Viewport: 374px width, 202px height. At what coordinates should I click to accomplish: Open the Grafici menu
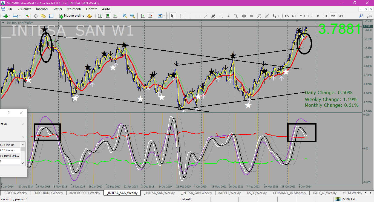pyautogui.click(x=57, y=9)
